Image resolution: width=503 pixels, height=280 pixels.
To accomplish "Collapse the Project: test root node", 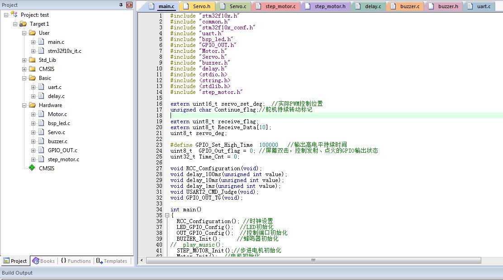I will pos(6,15).
